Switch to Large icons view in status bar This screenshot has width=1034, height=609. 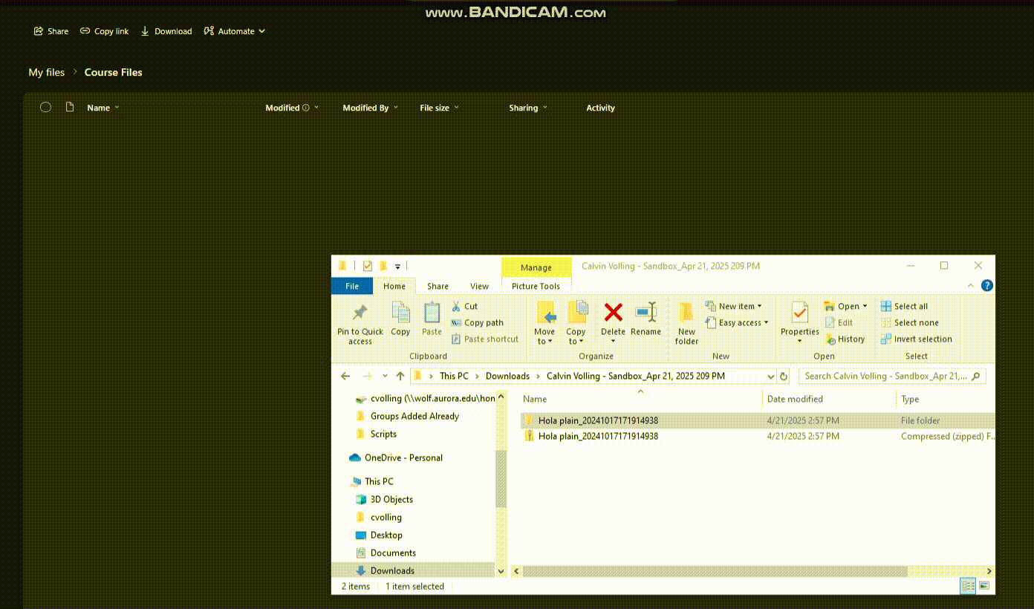coord(984,586)
